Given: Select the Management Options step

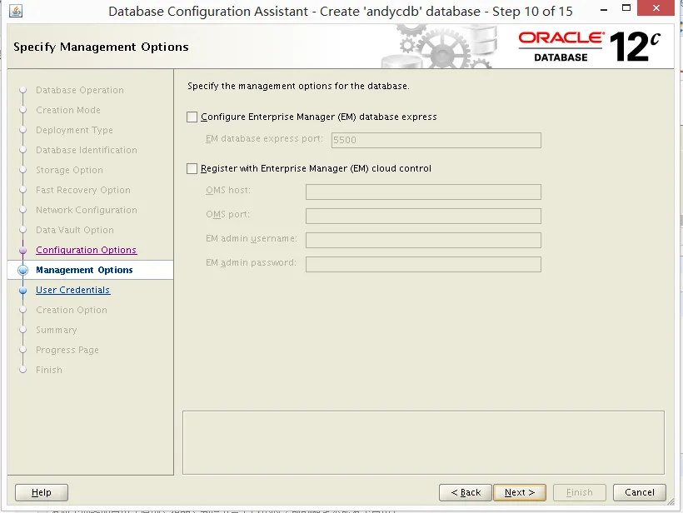Looking at the screenshot, I should 84,270.
